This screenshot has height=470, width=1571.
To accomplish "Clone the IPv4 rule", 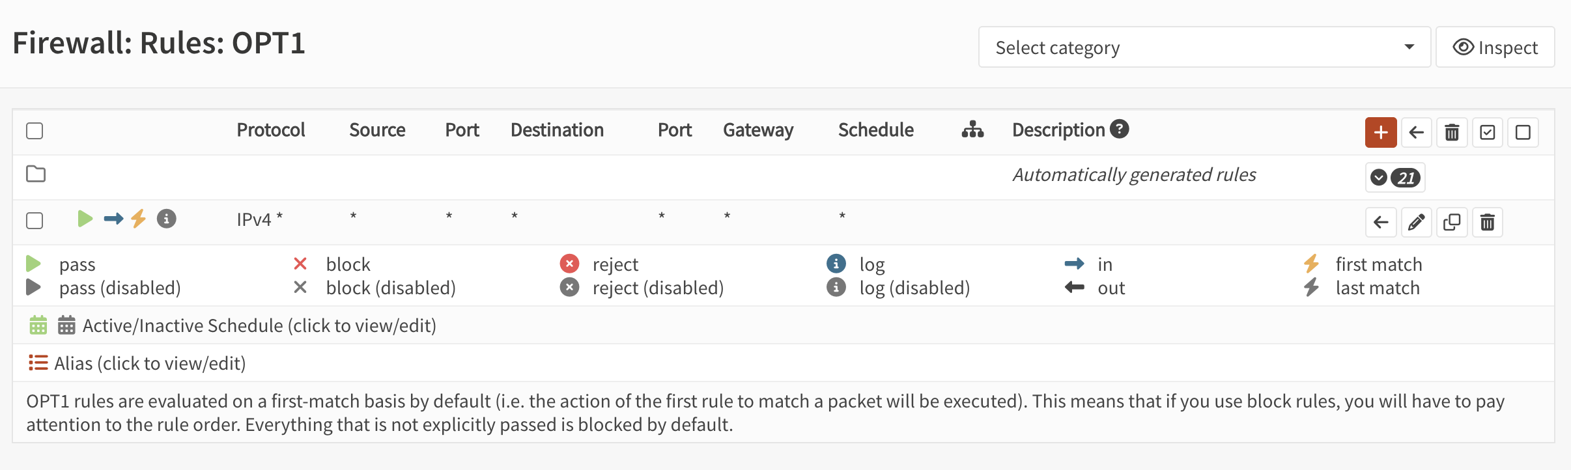I will [x=1452, y=222].
